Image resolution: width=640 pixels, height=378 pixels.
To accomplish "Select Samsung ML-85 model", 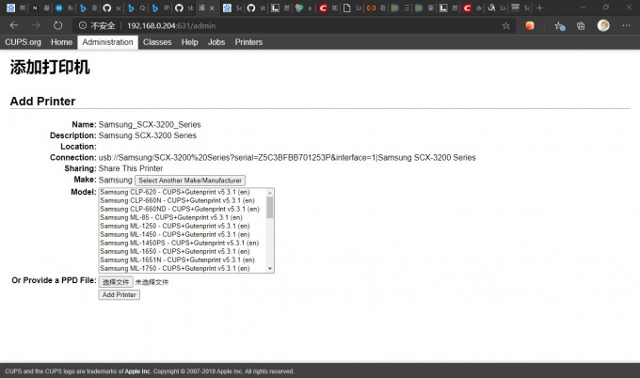I will point(171,218).
